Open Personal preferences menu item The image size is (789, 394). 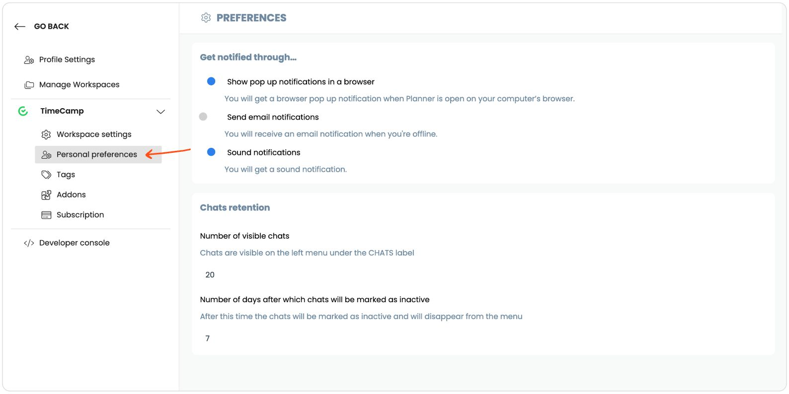[97, 155]
